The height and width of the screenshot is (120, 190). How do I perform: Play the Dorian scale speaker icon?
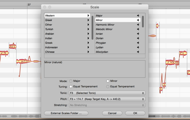[x=138, y=38]
